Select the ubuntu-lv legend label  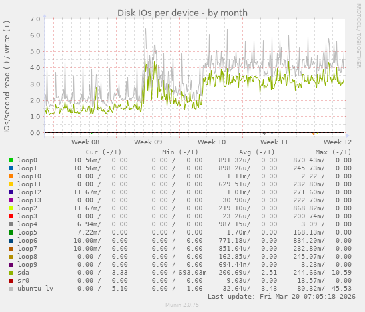click(35, 289)
